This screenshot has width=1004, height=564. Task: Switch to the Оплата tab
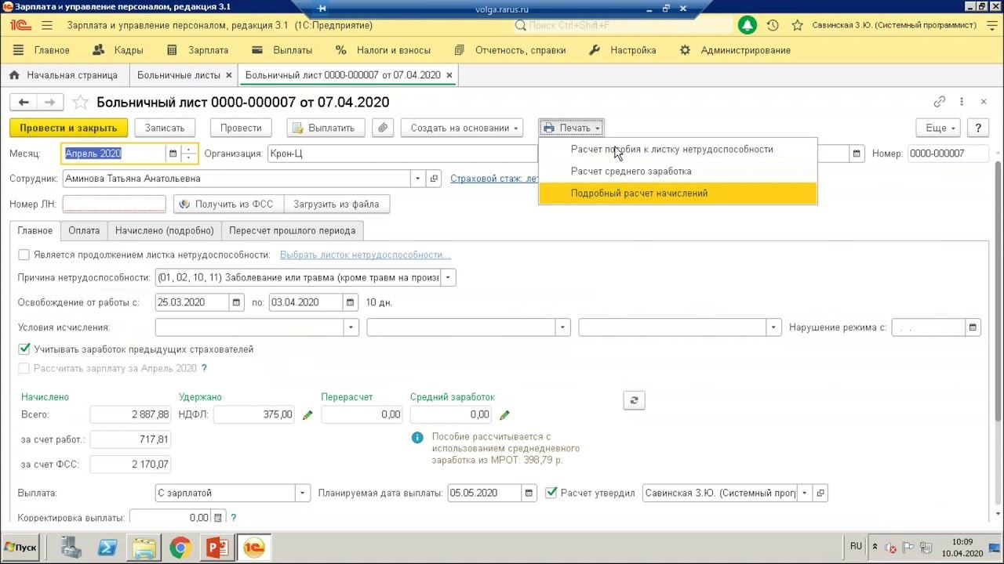click(84, 230)
